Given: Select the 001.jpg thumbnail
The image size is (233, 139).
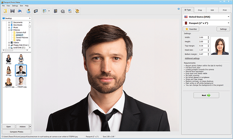Looking at the screenshot, I should [x=9, y=59].
